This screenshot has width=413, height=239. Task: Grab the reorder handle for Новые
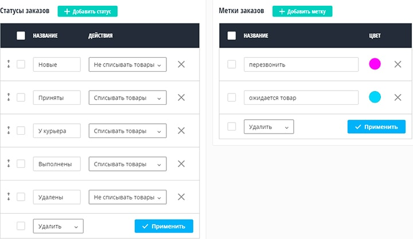[9, 65]
